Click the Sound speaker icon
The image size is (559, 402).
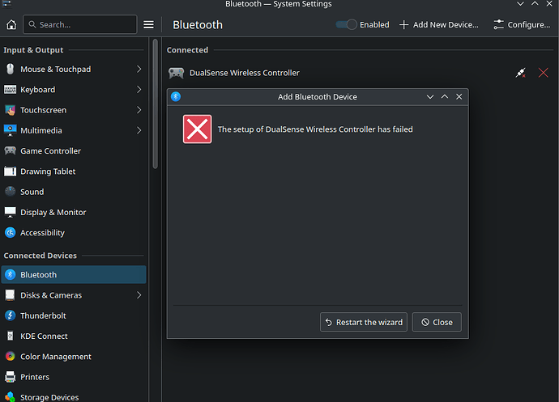coord(10,192)
